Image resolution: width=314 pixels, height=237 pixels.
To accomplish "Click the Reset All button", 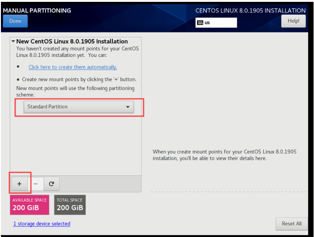I will (x=291, y=224).
